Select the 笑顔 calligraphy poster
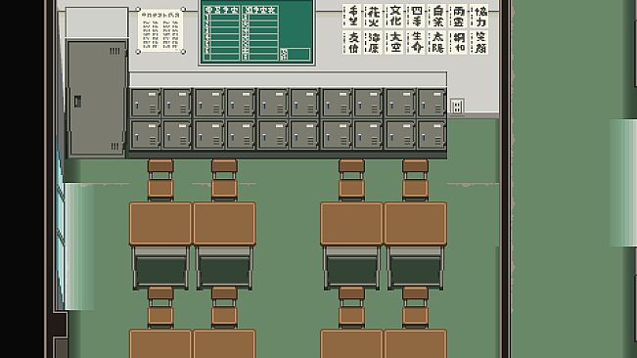 [479, 42]
